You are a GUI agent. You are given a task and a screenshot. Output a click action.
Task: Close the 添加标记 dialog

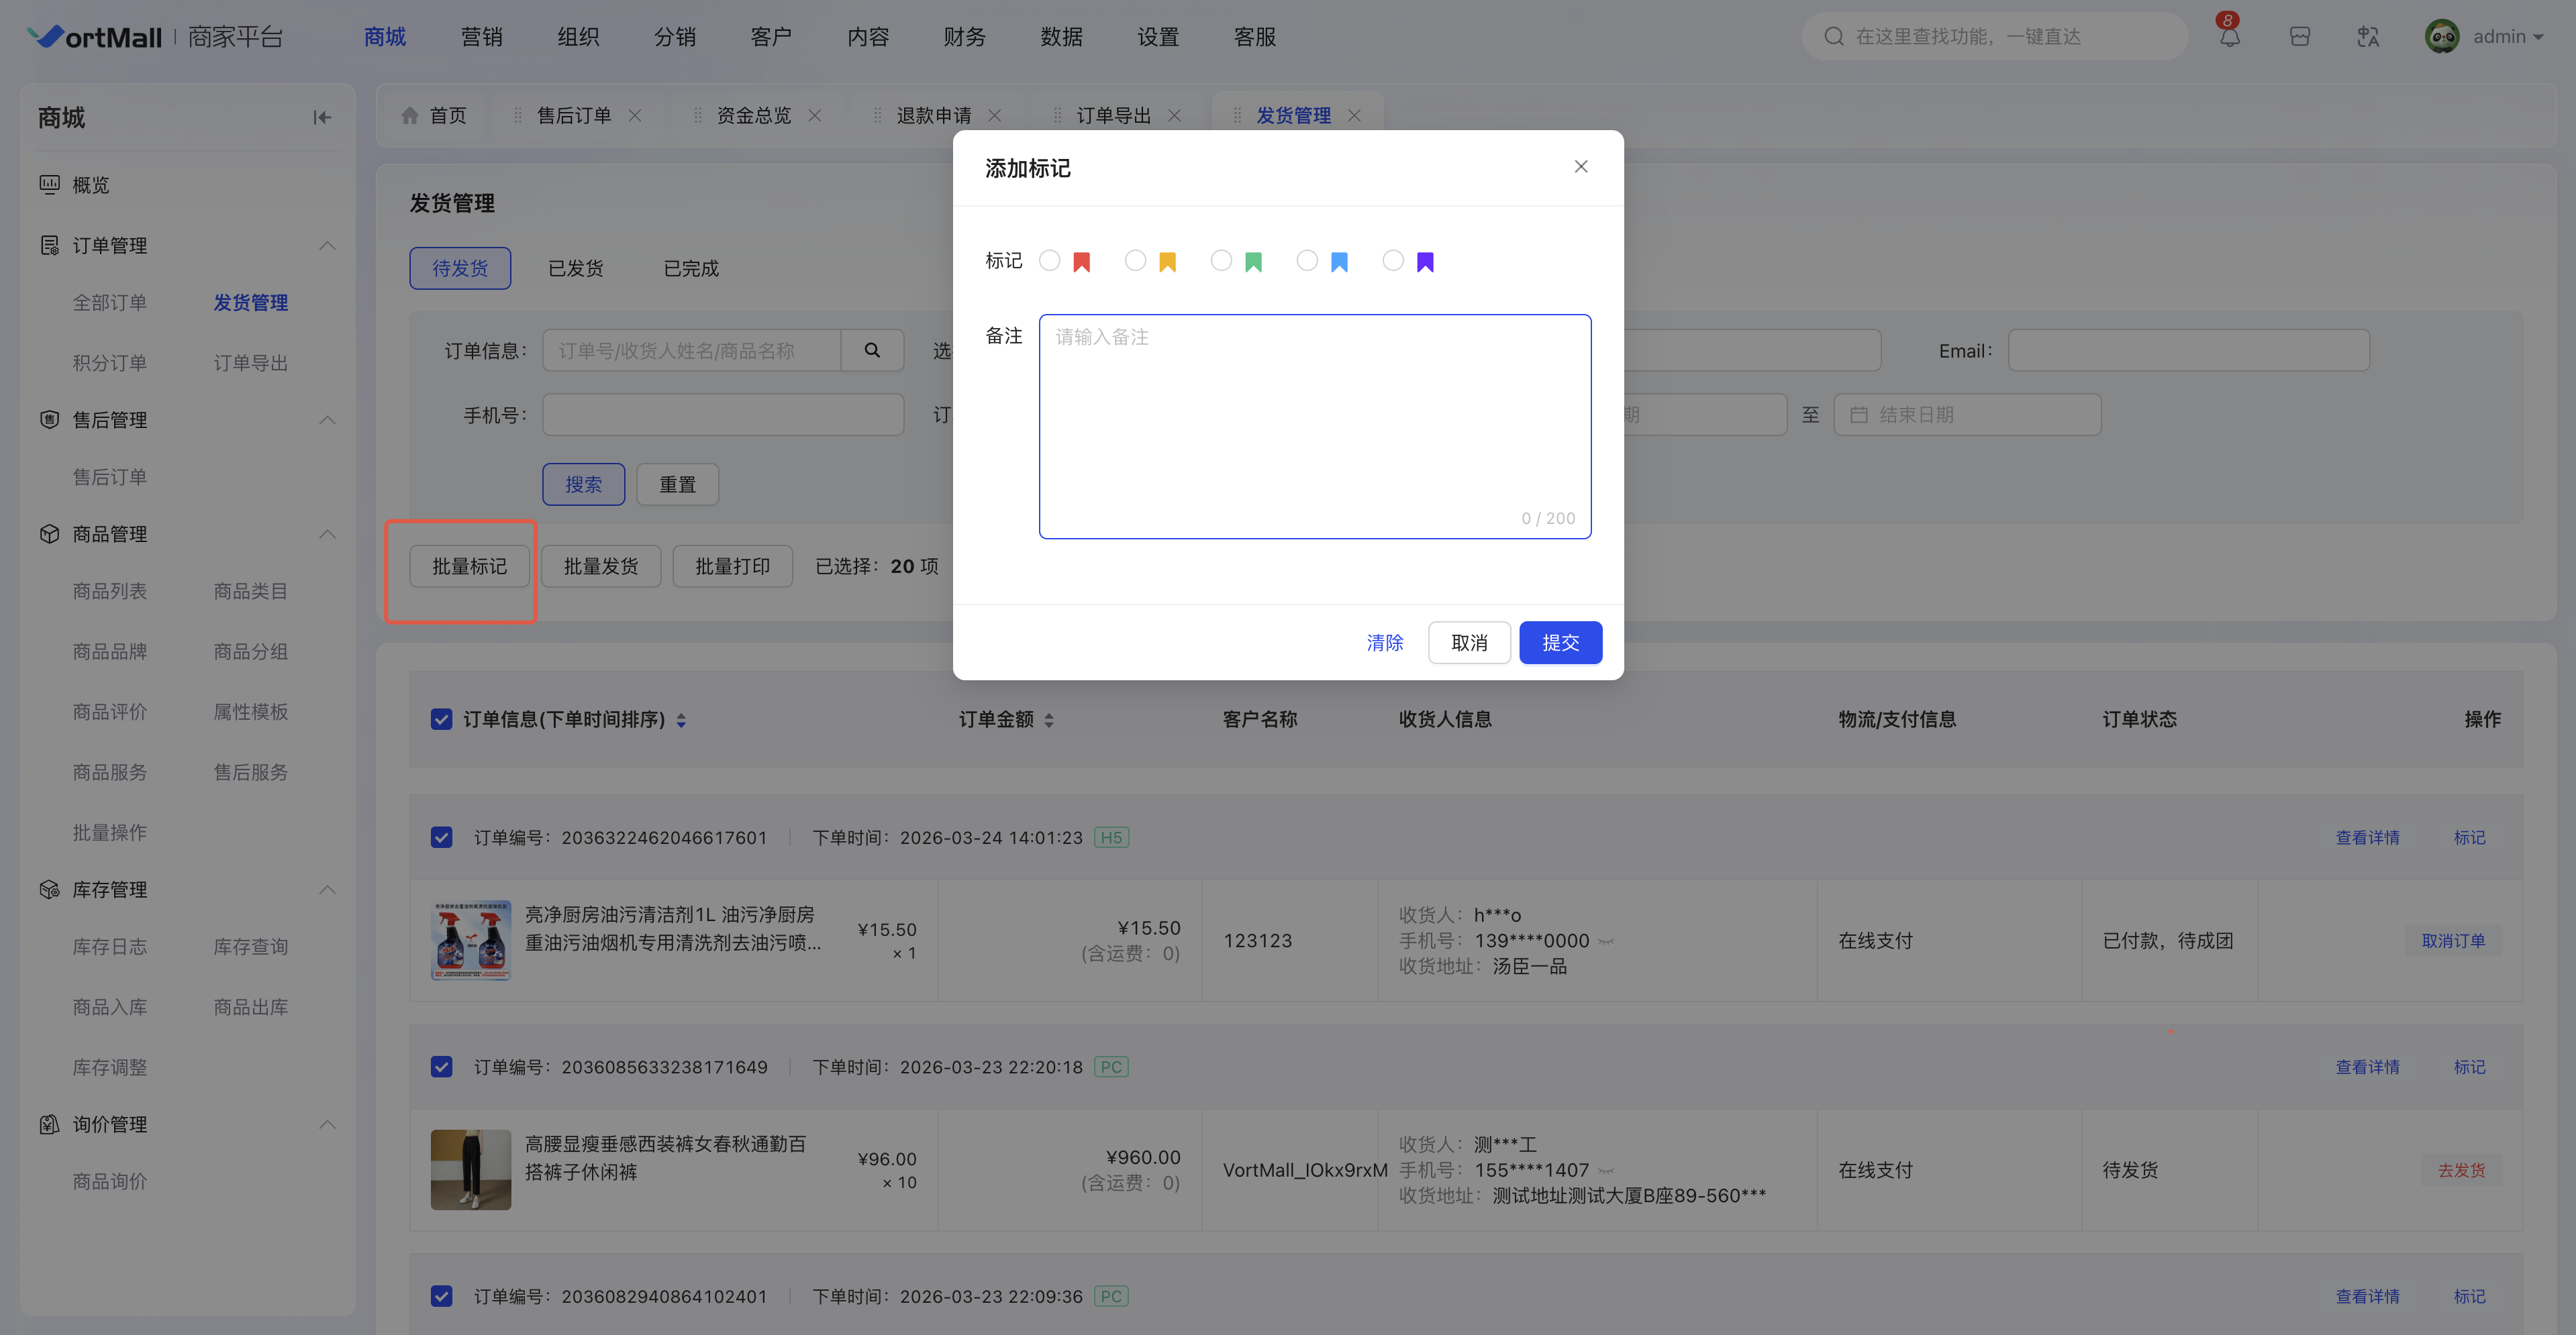tap(1580, 167)
